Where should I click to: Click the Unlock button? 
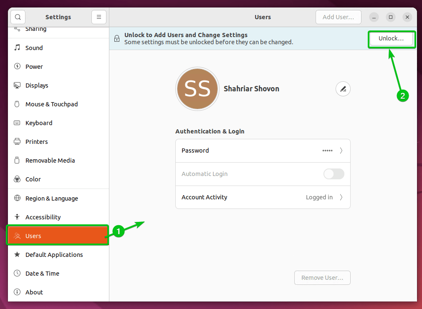coord(391,38)
